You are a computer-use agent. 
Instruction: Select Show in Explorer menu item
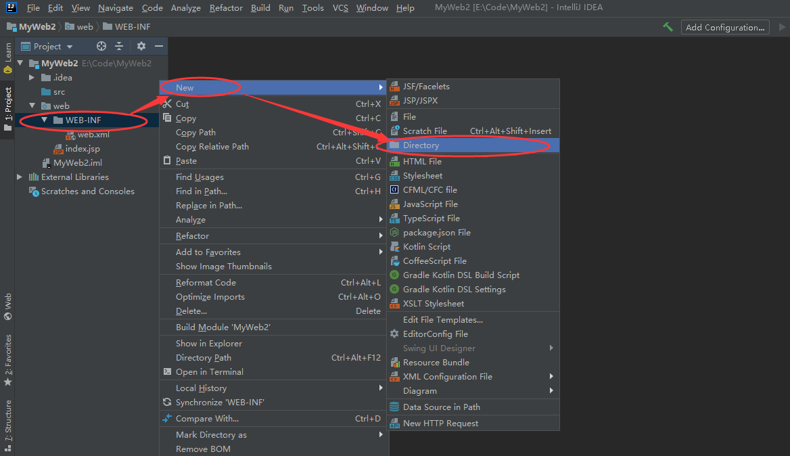click(273, 344)
